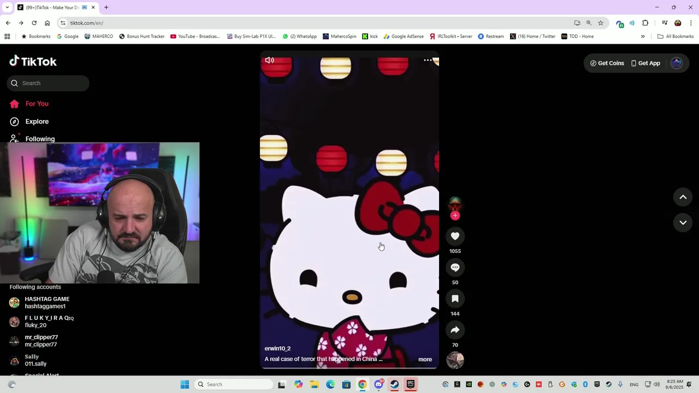Open the Windows Start menu

[185, 384]
